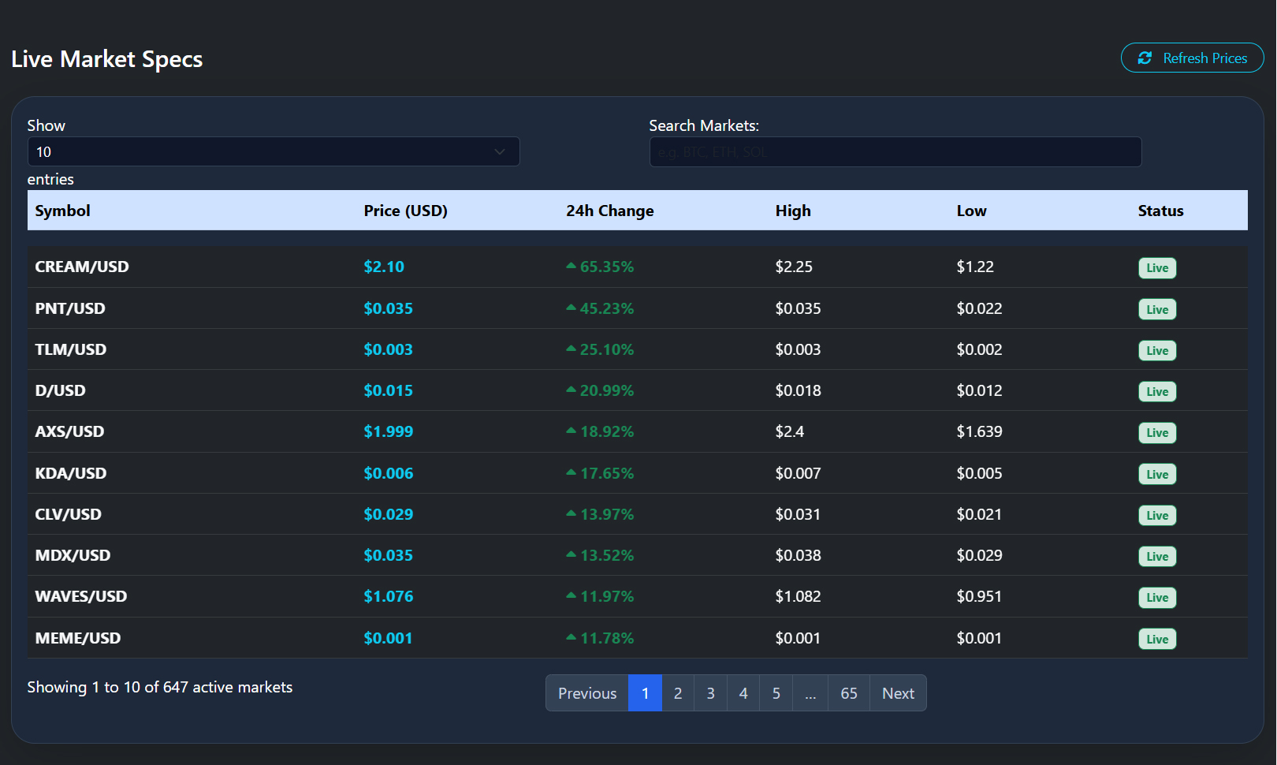Viewport: 1277px width, 765px height.
Task: Open the Show entries dropdown
Action: [273, 151]
